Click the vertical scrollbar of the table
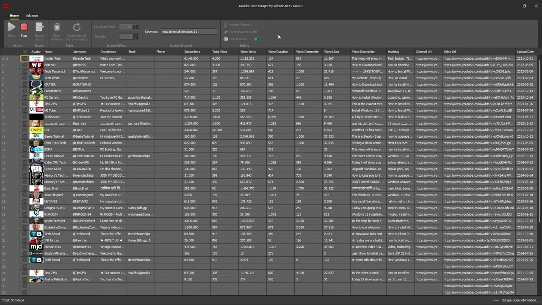Viewport: 542px width, 305px height. point(539,142)
